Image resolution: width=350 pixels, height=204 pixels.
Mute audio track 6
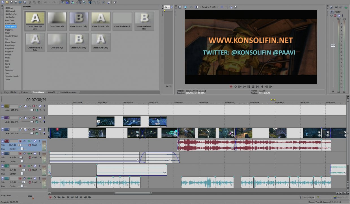35,166
